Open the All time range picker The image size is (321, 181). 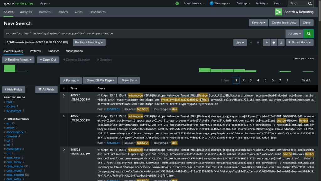(294, 33)
